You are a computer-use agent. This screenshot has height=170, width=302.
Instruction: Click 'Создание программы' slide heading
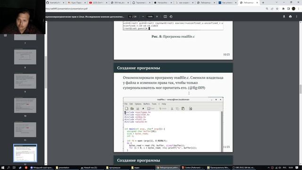click(138, 68)
